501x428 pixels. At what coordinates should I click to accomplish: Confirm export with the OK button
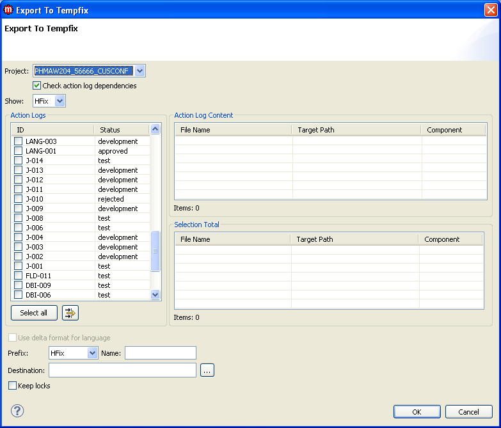point(417,412)
